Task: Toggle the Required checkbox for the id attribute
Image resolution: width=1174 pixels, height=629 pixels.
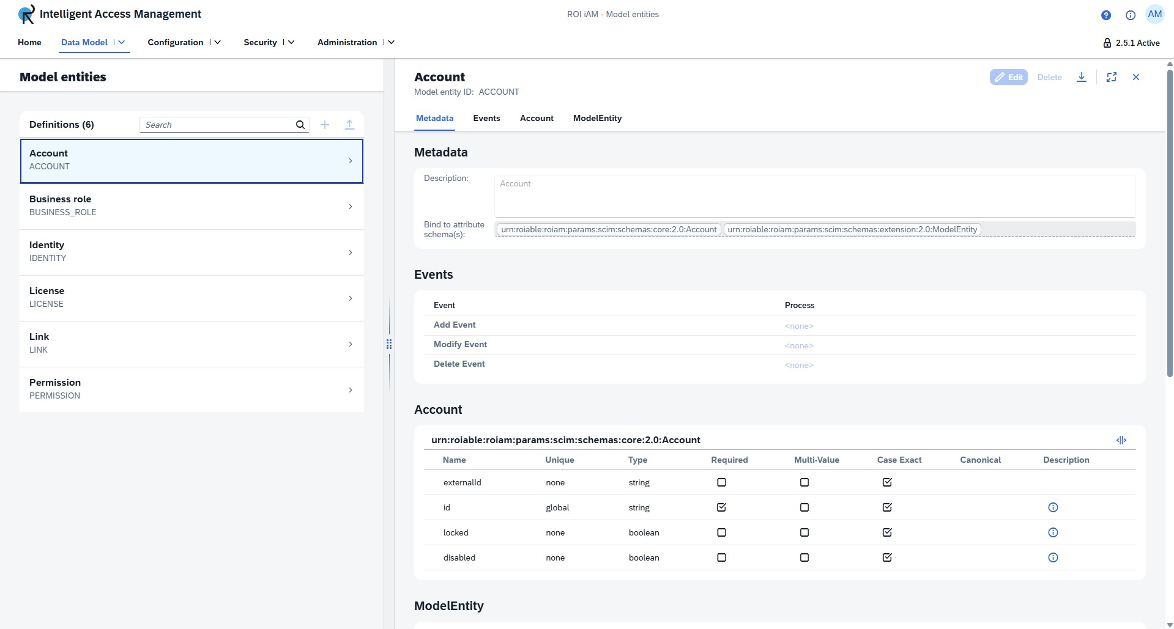Action: point(721,507)
